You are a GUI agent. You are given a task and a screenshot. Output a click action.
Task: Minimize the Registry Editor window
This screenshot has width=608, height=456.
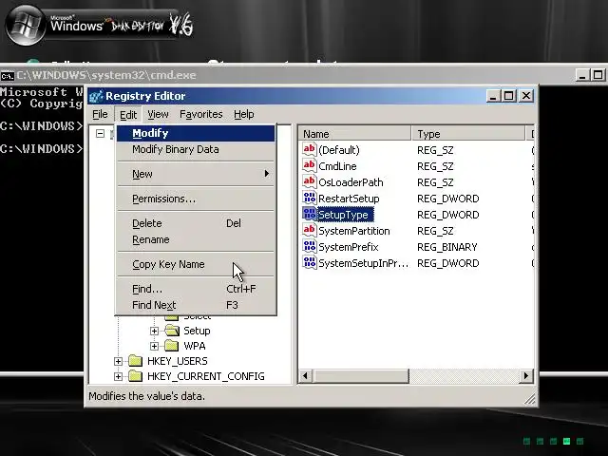[492, 96]
